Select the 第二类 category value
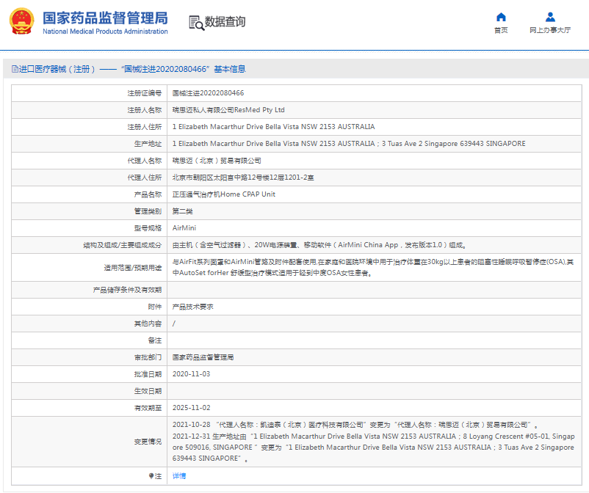This screenshot has height=493, width=589. (183, 211)
